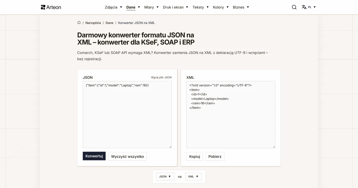Click the Pobierz button
The height and width of the screenshot is (188, 358).
215,156
